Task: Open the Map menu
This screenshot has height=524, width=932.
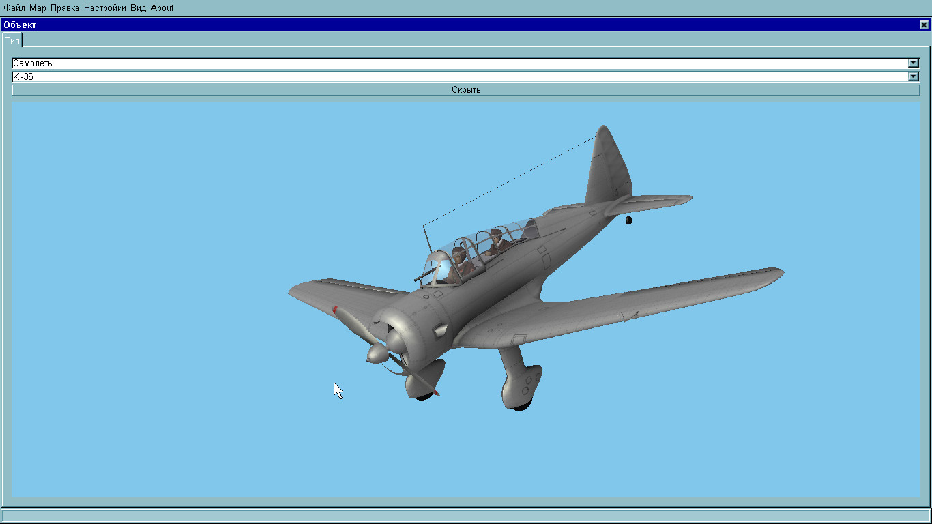Action: tap(38, 8)
